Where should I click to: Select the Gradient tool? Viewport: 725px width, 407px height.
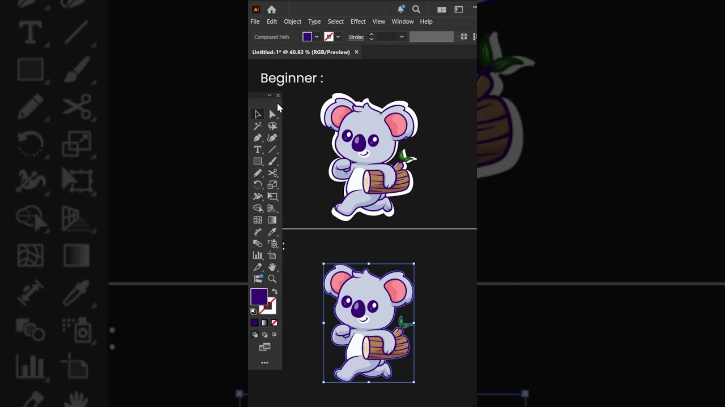(x=272, y=220)
